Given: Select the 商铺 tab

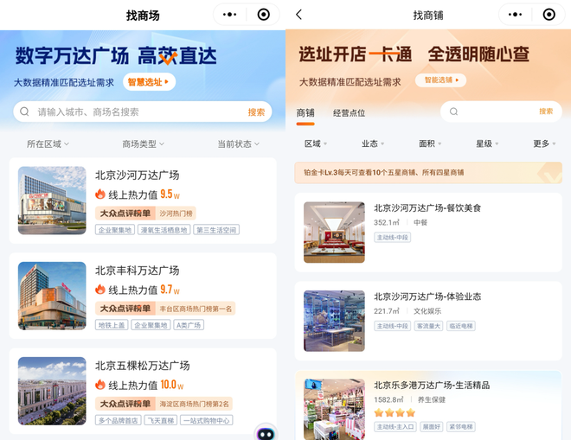Looking at the screenshot, I should pos(305,113).
